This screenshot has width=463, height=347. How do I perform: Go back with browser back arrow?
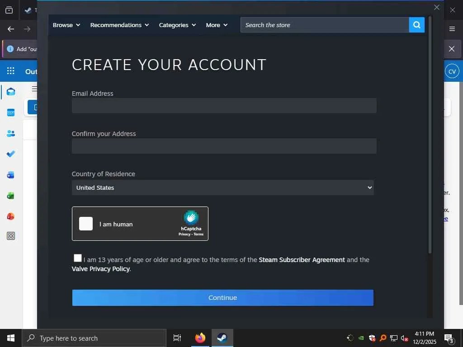click(x=11, y=29)
